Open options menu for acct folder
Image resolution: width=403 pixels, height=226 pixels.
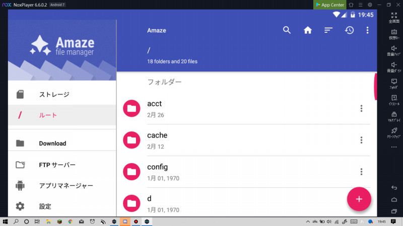(x=361, y=108)
